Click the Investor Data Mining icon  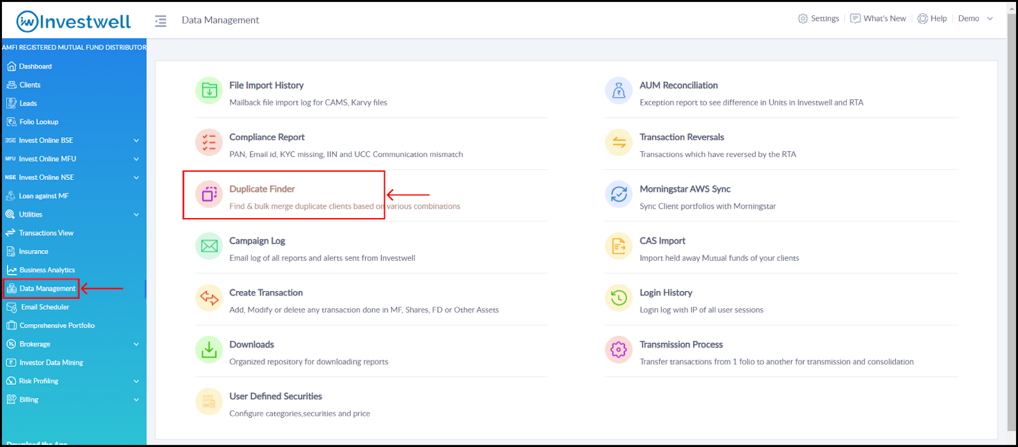(x=11, y=362)
